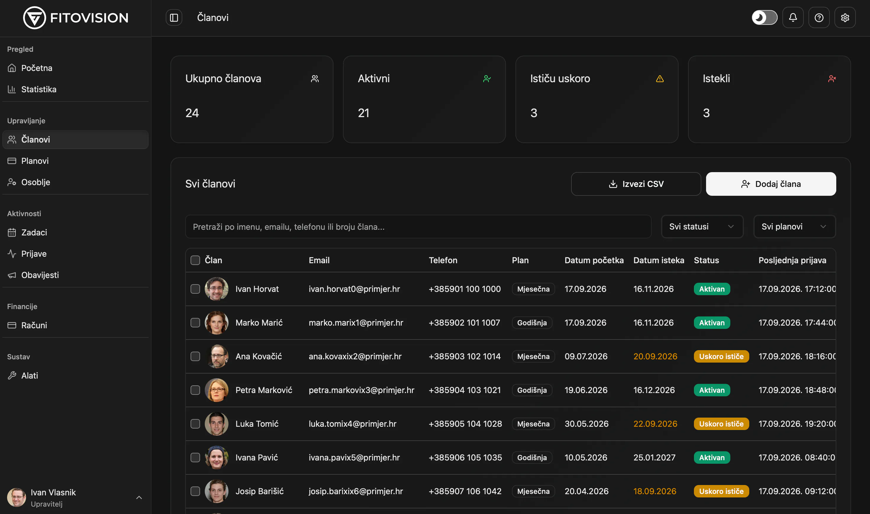Click the Članovi item in sidebar
870x514 pixels.
[75, 140]
